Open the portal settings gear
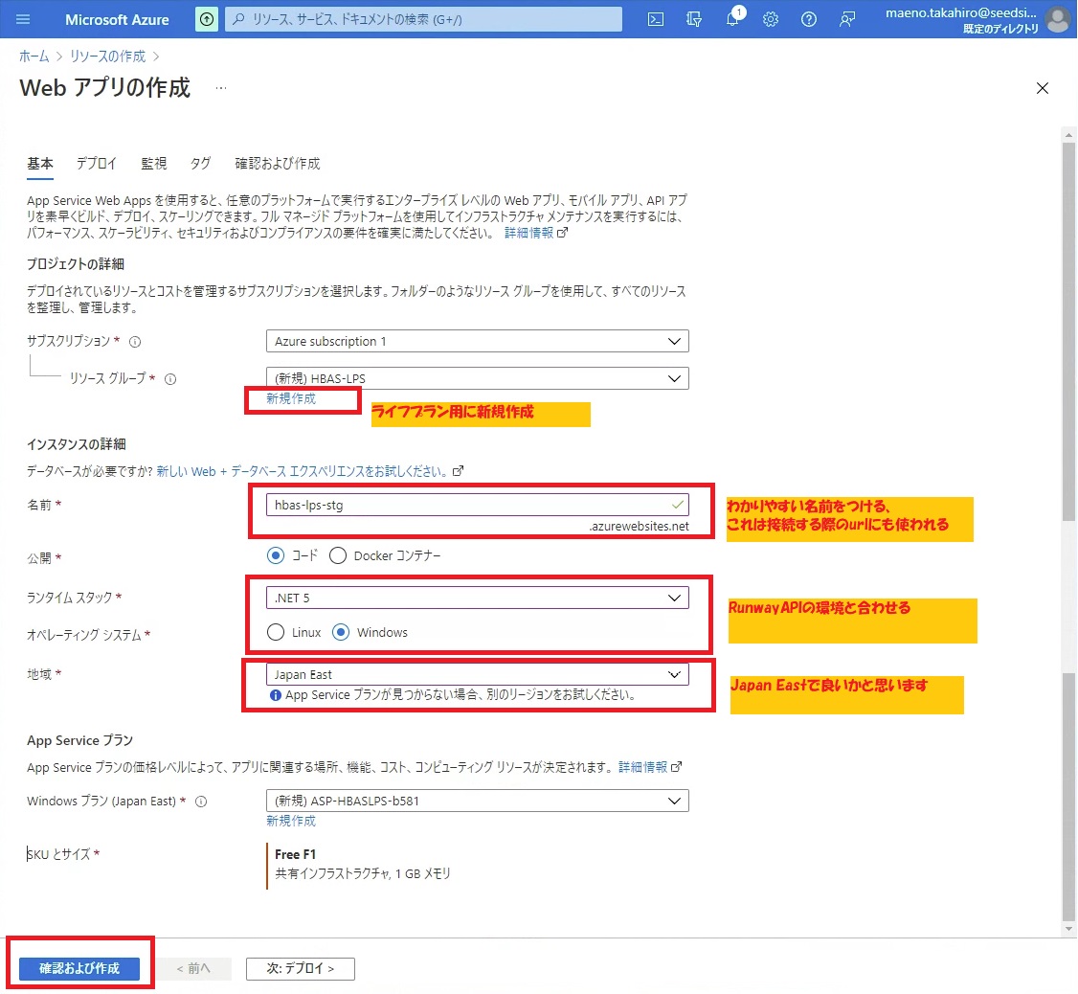1078x994 pixels. click(x=771, y=19)
